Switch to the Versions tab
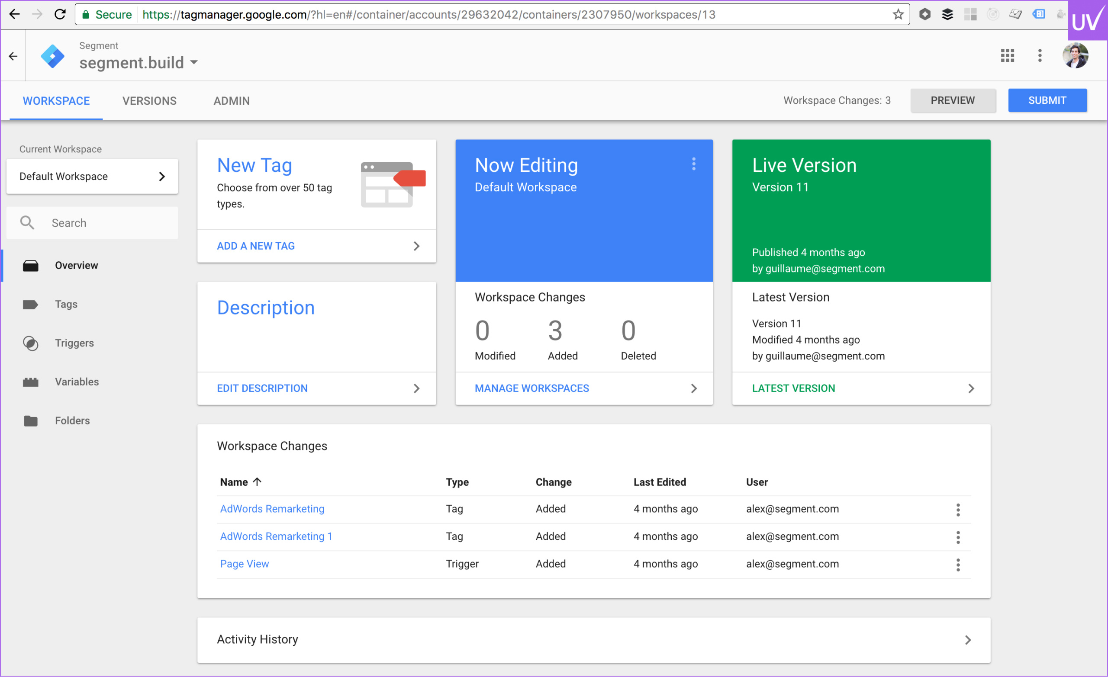1108x677 pixels. coord(149,101)
